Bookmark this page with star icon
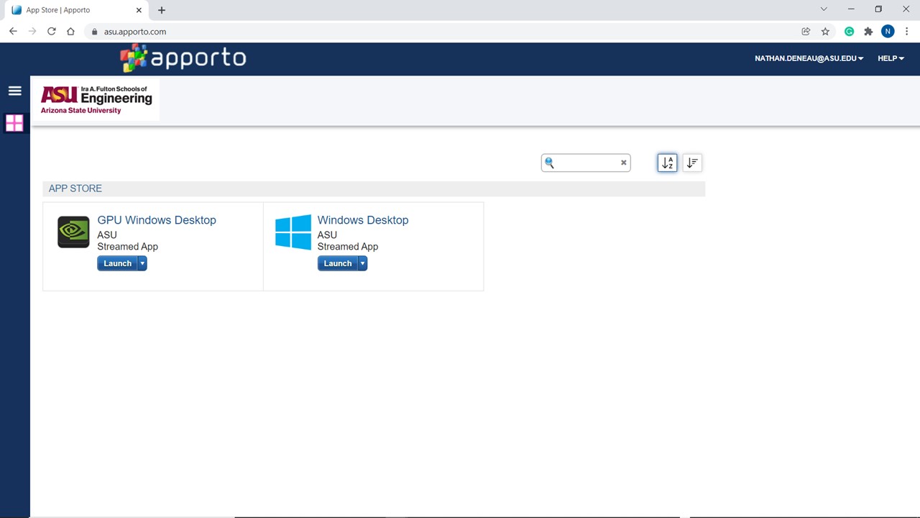 [825, 32]
